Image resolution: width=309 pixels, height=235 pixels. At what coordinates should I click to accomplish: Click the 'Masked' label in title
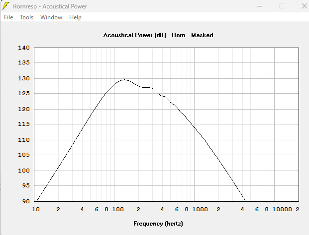point(202,35)
